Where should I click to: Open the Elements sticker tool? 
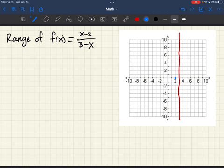91,19
